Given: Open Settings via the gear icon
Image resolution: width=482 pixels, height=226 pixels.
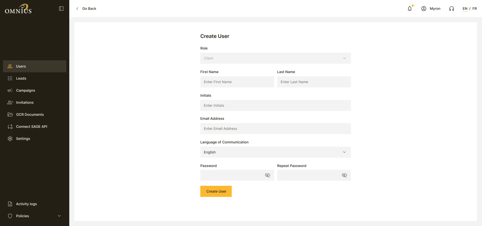Looking at the screenshot, I should (x=10, y=139).
